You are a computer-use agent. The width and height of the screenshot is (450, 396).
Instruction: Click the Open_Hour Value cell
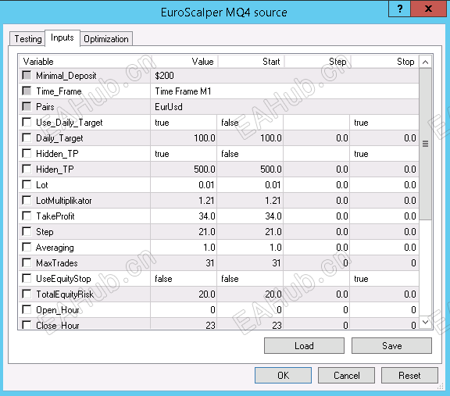tap(184, 310)
